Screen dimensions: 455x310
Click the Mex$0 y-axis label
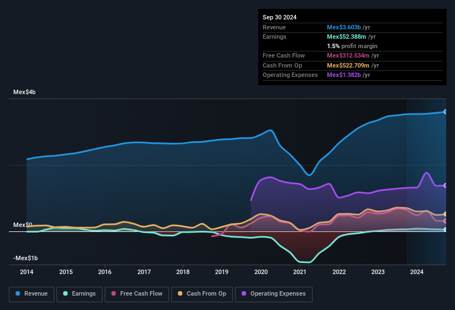tap(23, 225)
